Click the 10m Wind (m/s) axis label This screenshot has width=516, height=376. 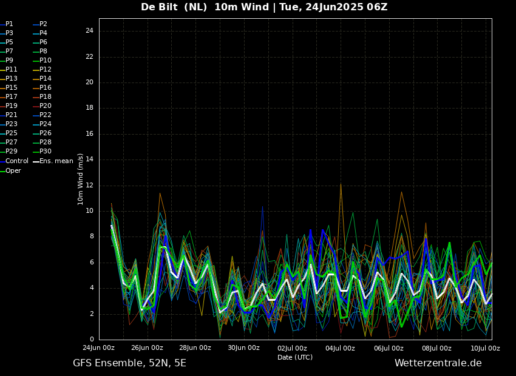[x=81, y=179]
